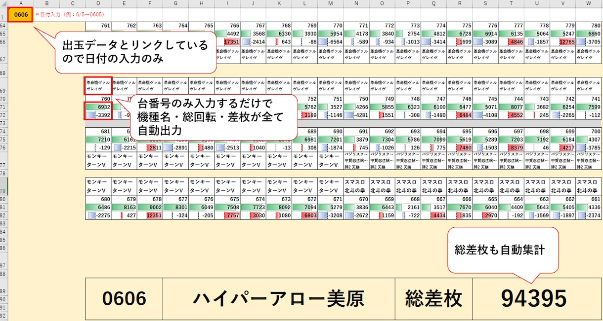Select the rotation cell 7304
Image resolution: width=603 pixels, height=321 pixels.
click(x=382, y=140)
